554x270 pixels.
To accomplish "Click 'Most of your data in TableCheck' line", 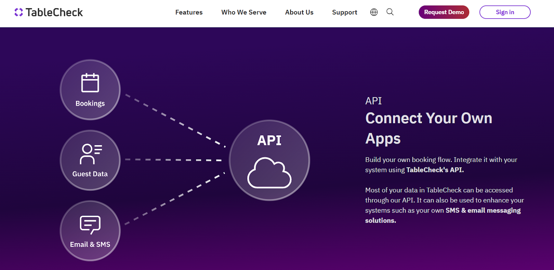I will click(439, 190).
